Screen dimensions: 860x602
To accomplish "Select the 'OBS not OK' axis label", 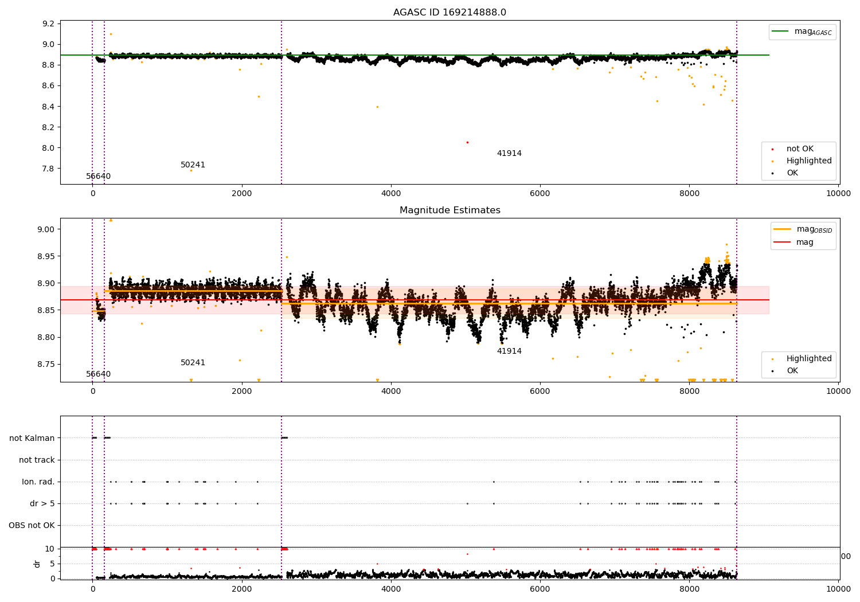I will 32,526.
